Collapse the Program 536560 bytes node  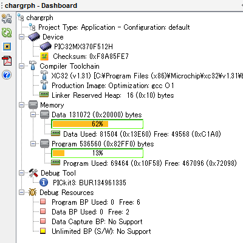33,144
